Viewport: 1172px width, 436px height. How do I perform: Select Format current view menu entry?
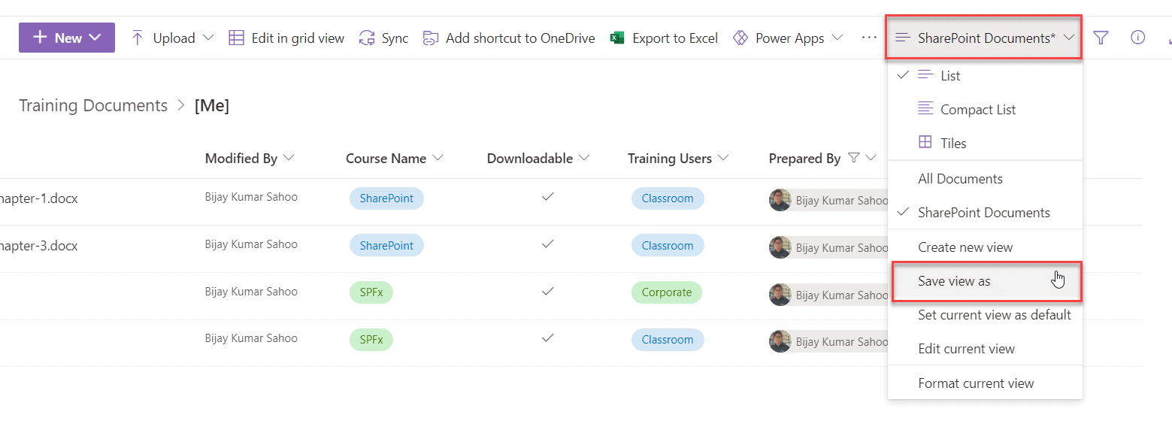[976, 383]
